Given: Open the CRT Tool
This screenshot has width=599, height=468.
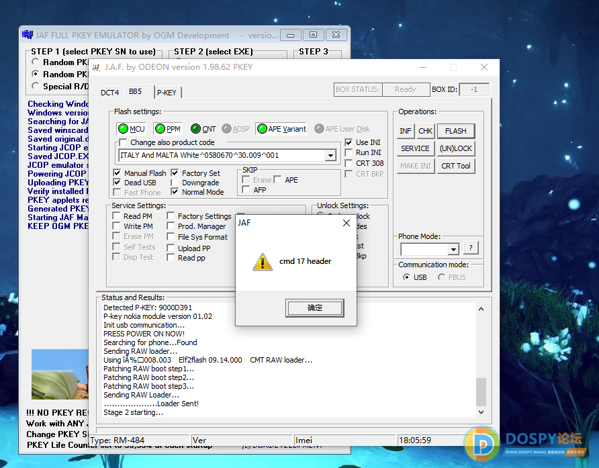Looking at the screenshot, I should point(456,166).
